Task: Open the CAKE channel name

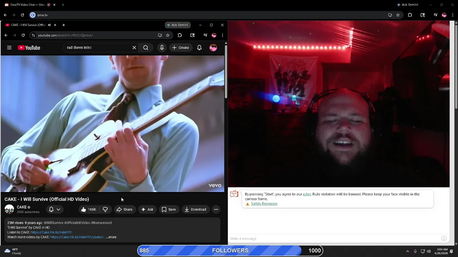Action: pos(22,207)
